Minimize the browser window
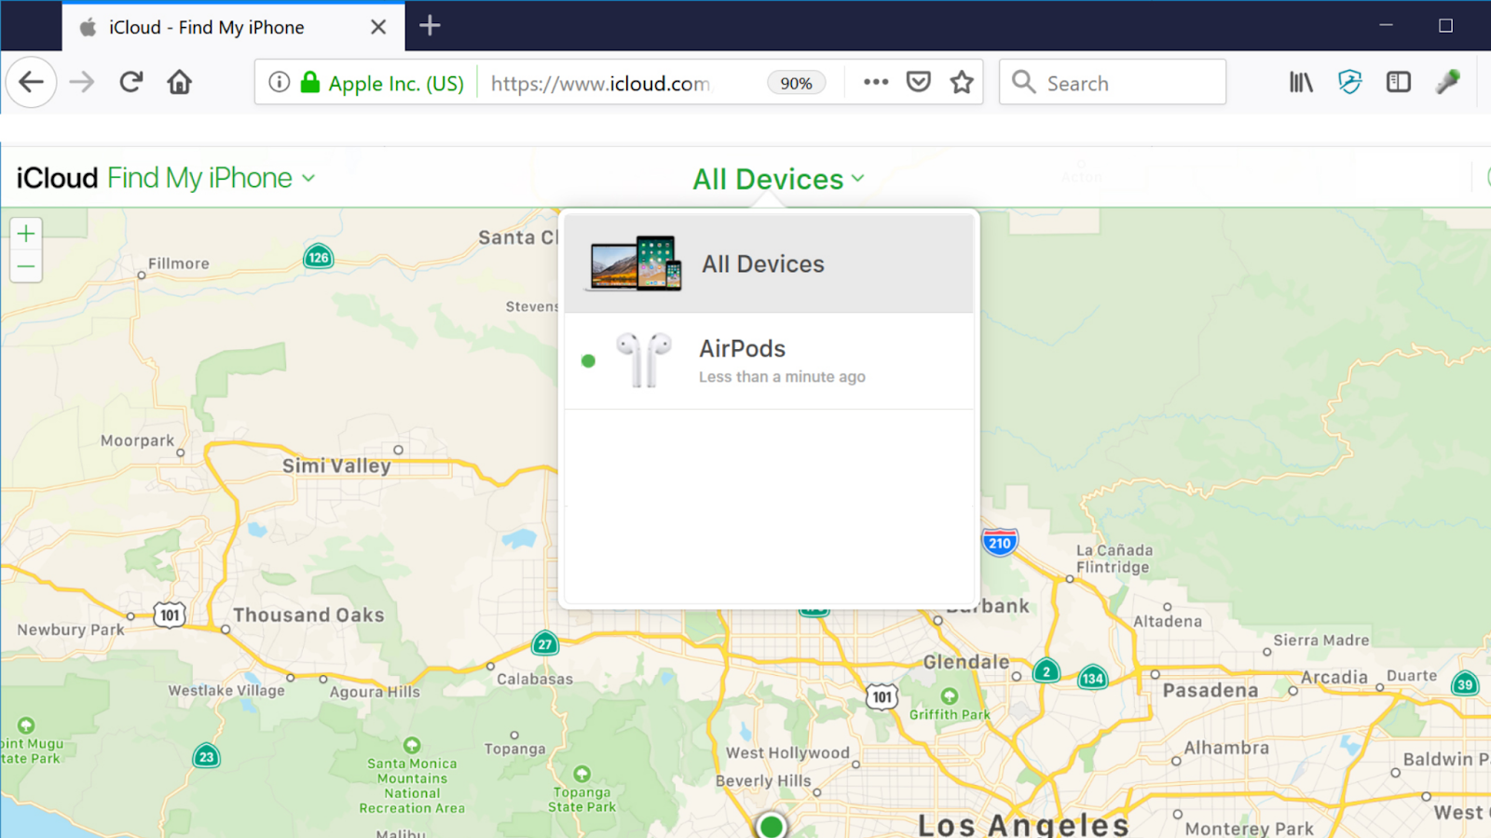The height and width of the screenshot is (838, 1491). (x=1386, y=26)
